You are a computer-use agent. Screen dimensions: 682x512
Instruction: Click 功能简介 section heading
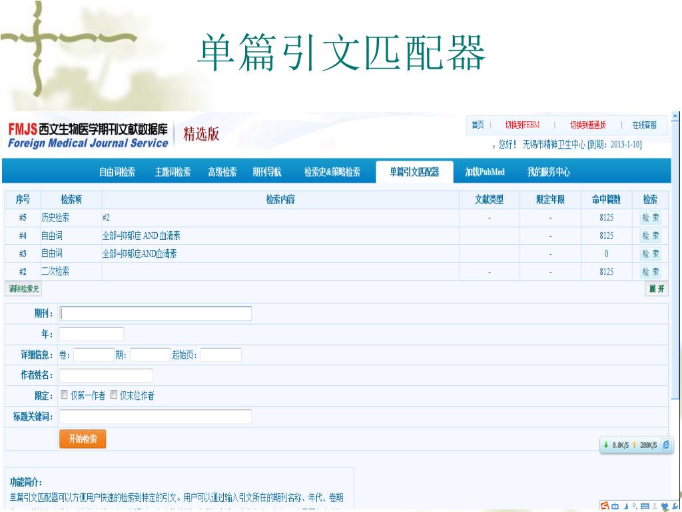tap(26, 482)
